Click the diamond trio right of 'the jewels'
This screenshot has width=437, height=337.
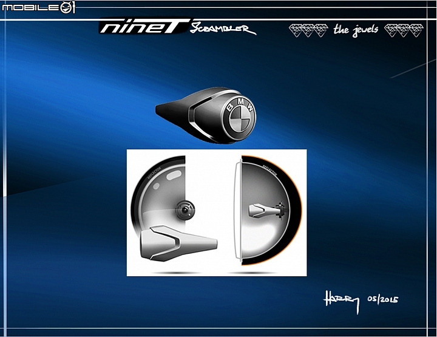click(x=404, y=30)
